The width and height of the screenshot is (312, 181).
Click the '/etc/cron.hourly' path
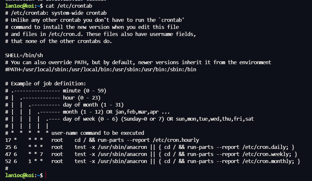(x=176, y=140)
